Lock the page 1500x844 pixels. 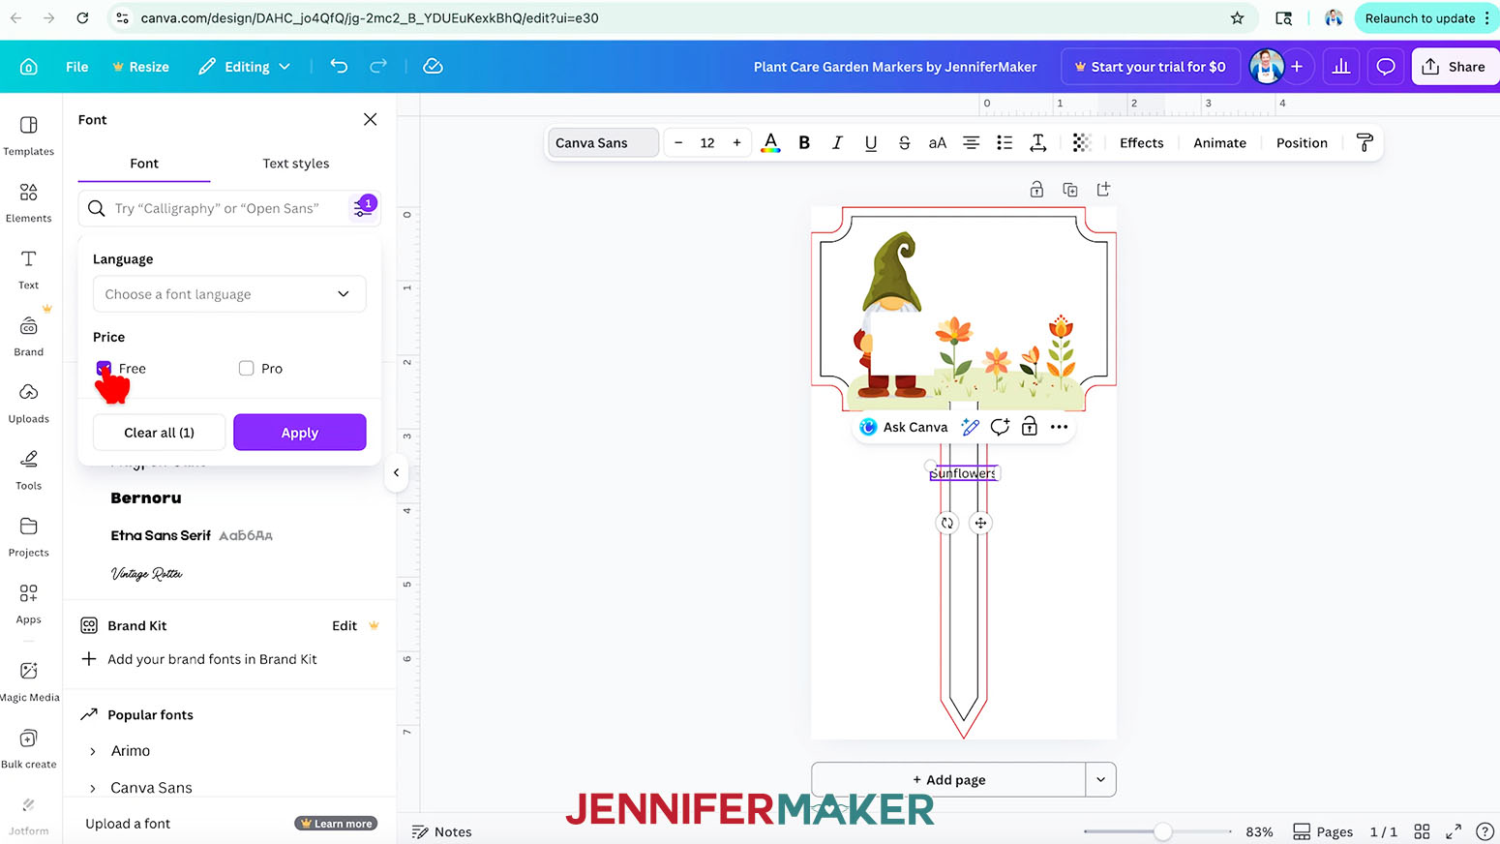tap(1036, 190)
